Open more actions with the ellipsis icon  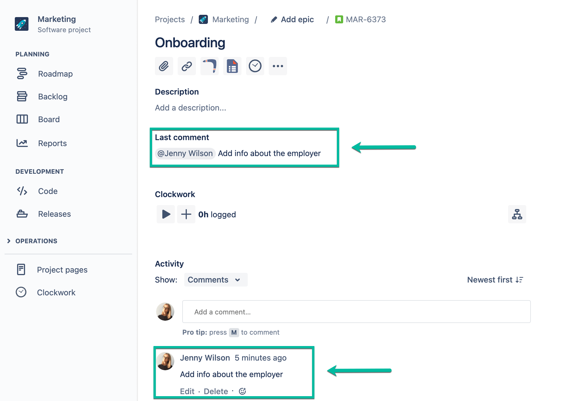coord(278,66)
